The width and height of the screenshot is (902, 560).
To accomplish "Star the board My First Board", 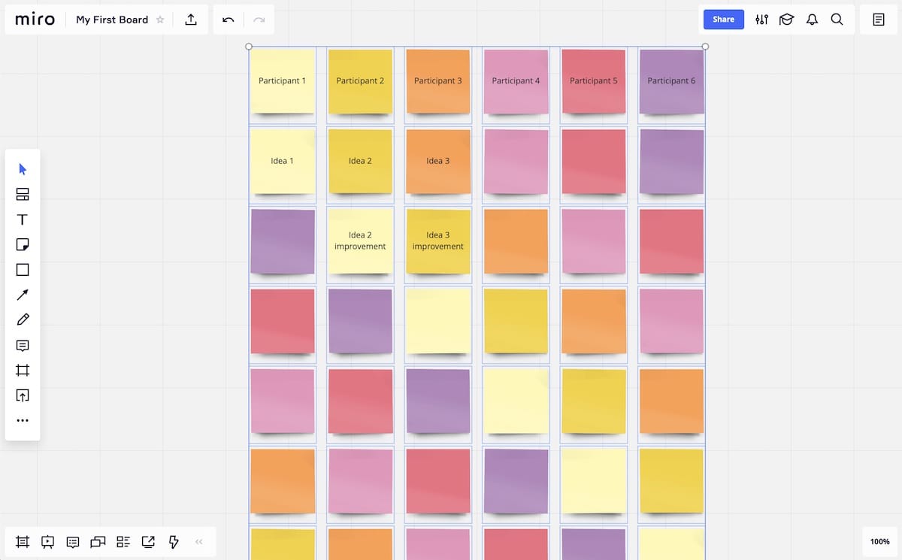I will click(160, 20).
